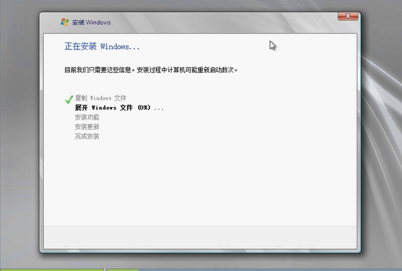Select the 完成安装 step text
The height and width of the screenshot is (271, 402).
coord(87,136)
